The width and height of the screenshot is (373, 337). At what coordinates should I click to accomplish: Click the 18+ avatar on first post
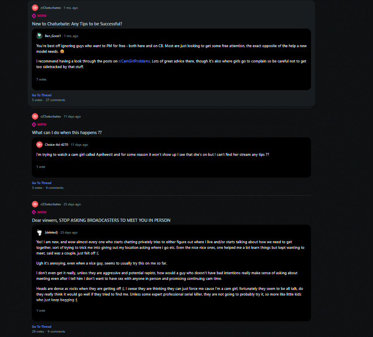[35, 8]
